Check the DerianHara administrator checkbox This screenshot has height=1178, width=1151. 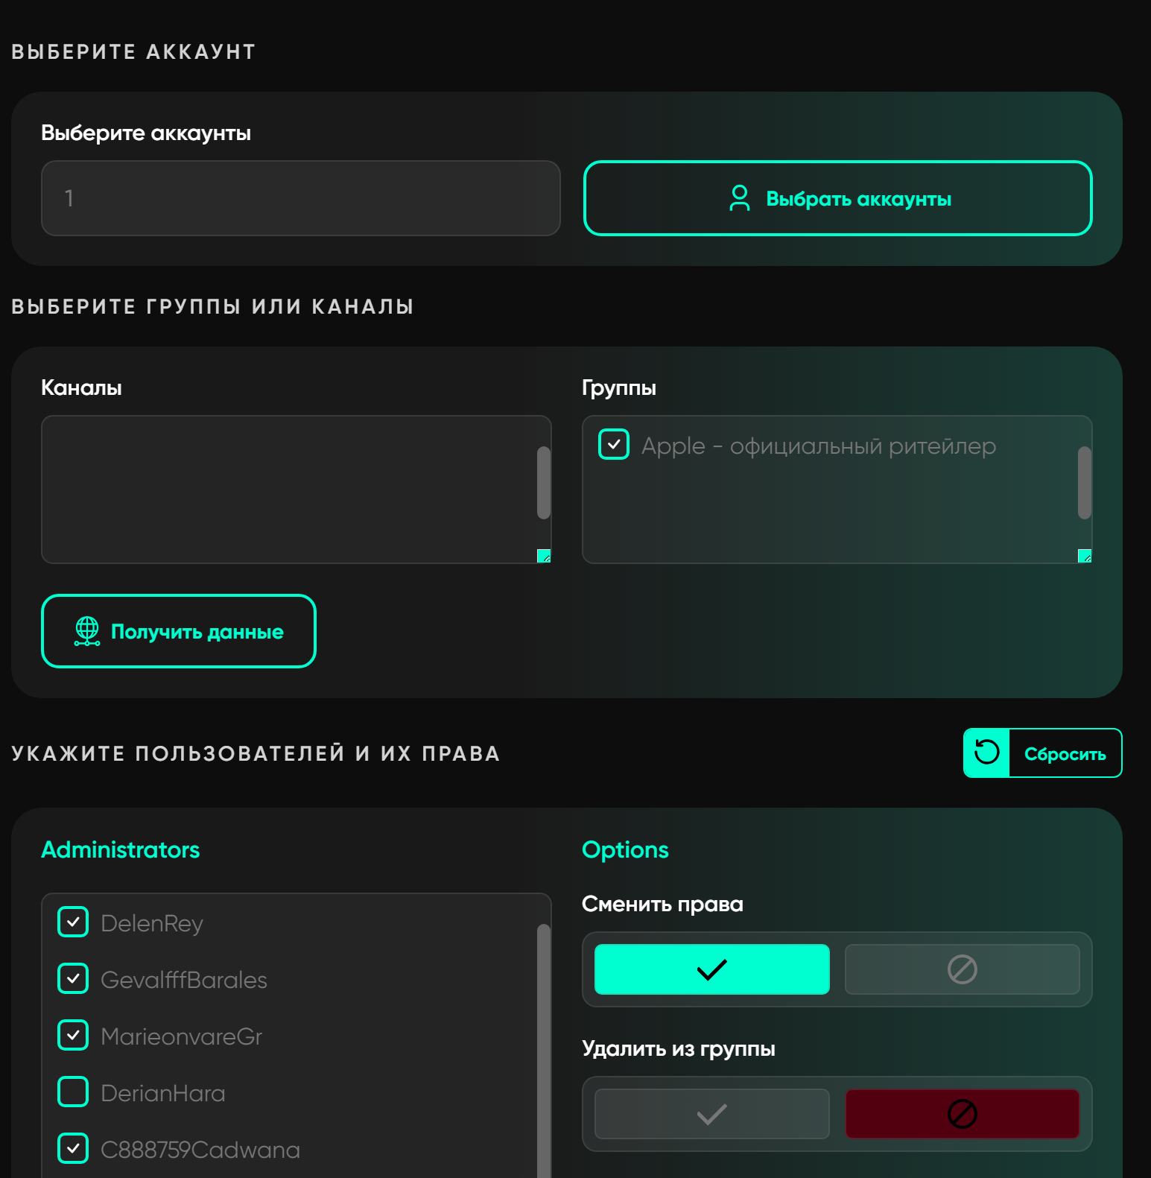click(x=73, y=1092)
